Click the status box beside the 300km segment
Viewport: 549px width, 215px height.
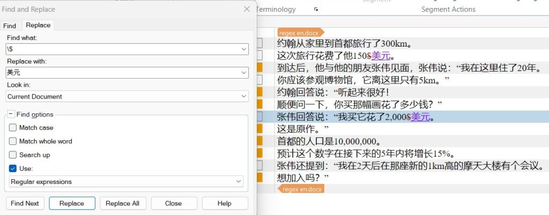pos(259,43)
